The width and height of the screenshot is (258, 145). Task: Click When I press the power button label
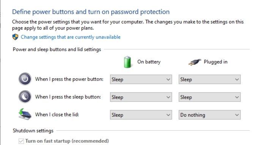click(69, 79)
